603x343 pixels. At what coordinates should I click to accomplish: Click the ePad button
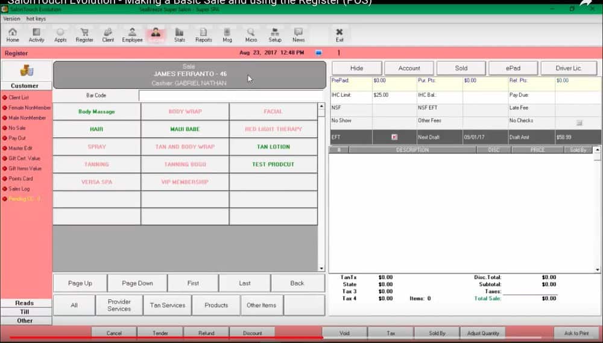[x=513, y=68]
